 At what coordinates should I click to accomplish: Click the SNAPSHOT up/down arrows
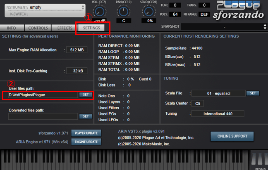pos(265,27)
